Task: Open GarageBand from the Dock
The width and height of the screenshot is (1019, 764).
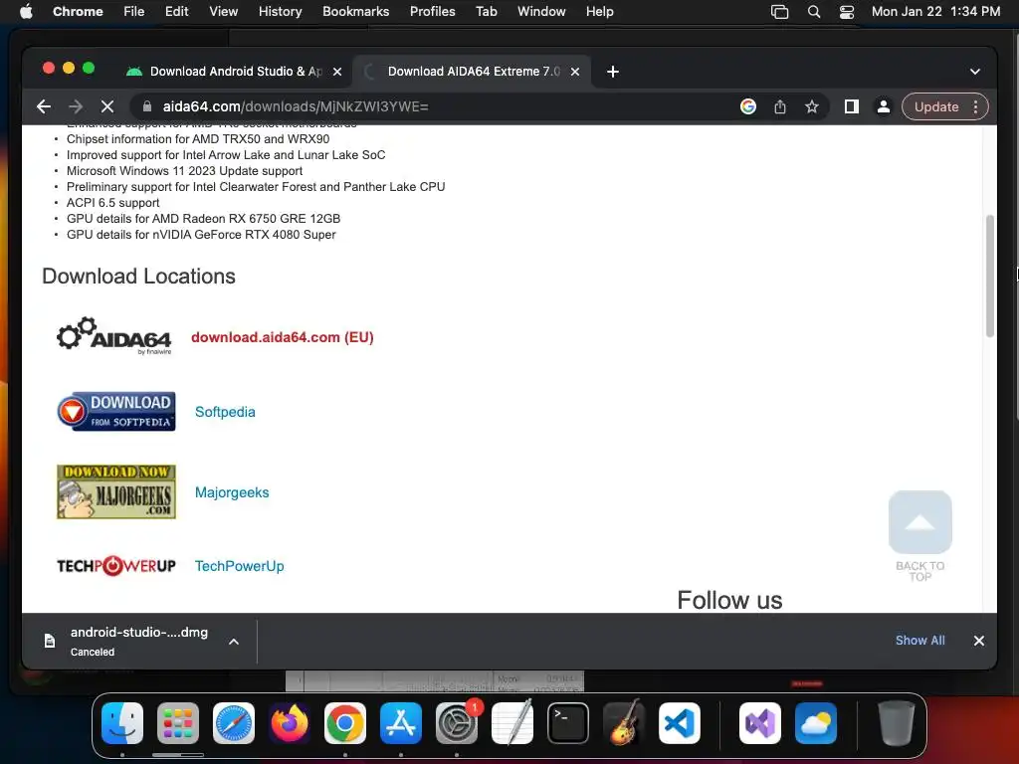Action: 624,723
